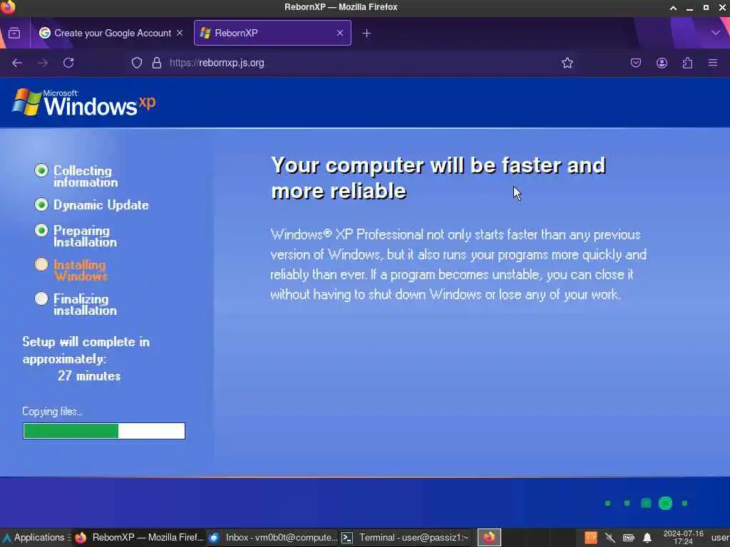Click the Firefox View icon in tab bar
This screenshot has height=547, width=730.
tap(14, 33)
